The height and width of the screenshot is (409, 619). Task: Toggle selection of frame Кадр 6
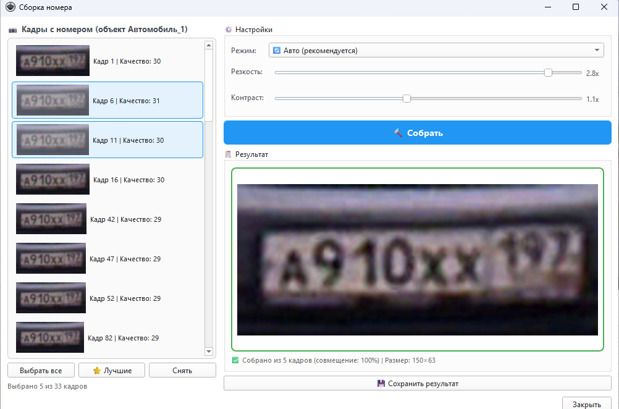[107, 100]
